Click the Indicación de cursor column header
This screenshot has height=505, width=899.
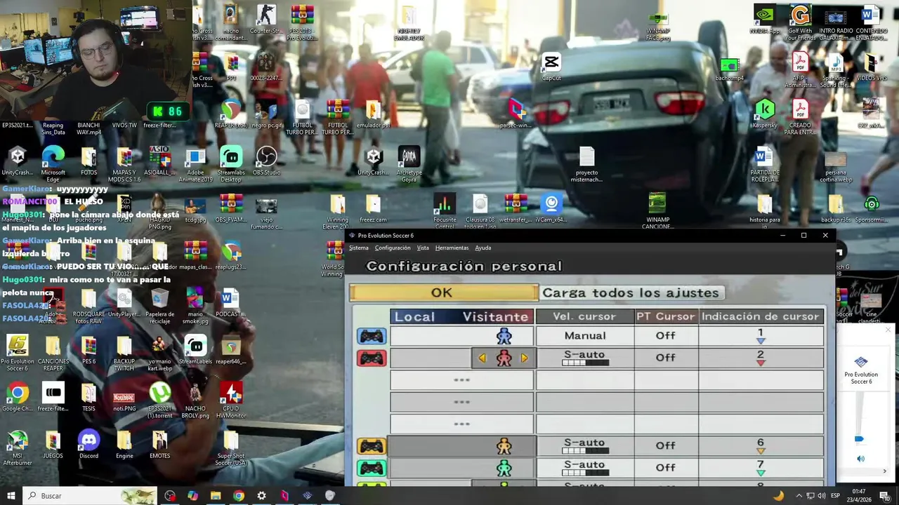click(761, 316)
